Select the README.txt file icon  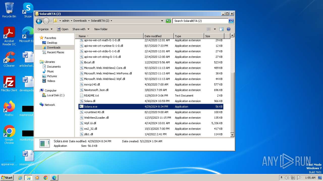click(x=82, y=96)
